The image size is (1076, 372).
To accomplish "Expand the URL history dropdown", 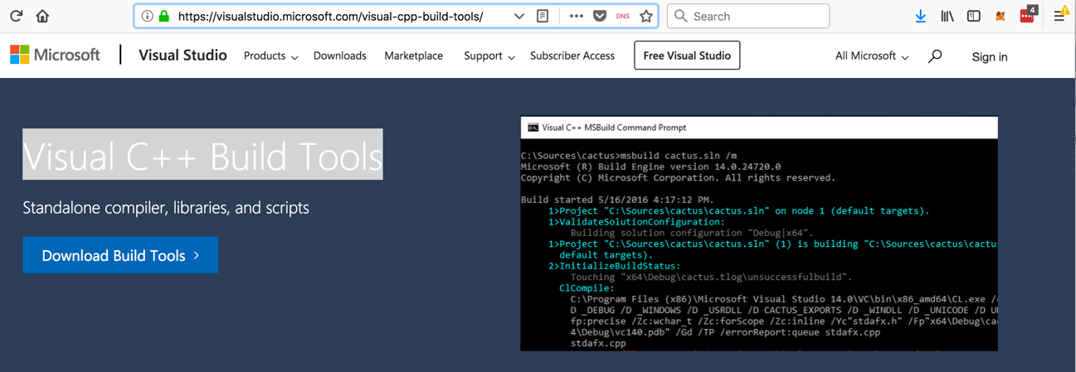I will pyautogui.click(x=519, y=16).
